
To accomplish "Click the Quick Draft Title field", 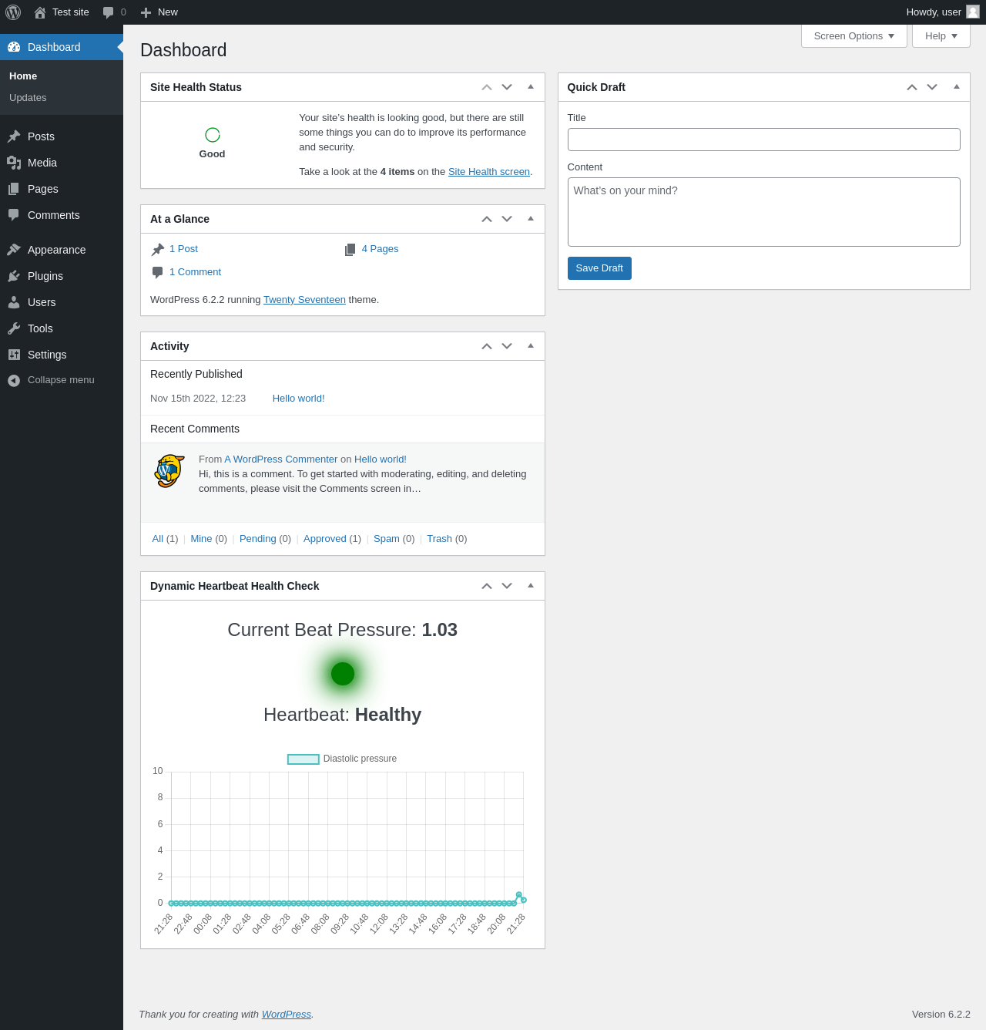I will coord(764,140).
